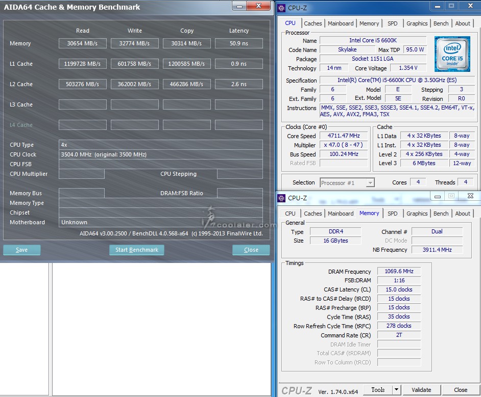Click Close button at AIDA64 bottom
Screen dimensions: 481x397
pos(251,250)
